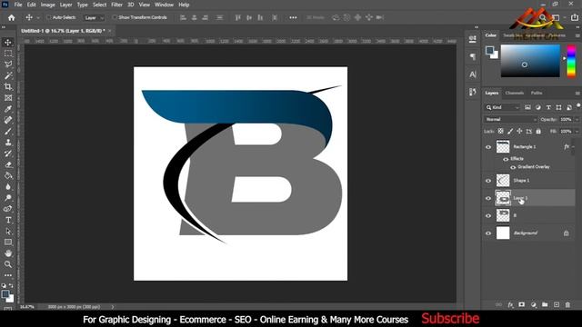The height and width of the screenshot is (327, 582).
Task: Hide the Rectangle 1 layer
Action: pyautogui.click(x=488, y=147)
